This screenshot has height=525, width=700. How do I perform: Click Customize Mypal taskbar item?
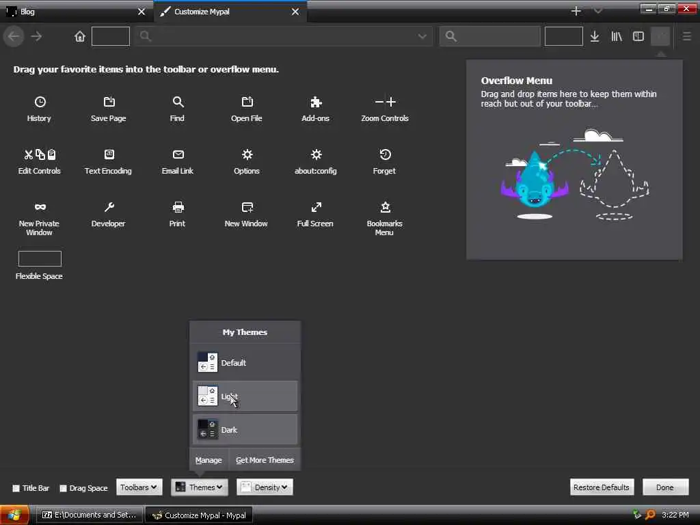pos(199,515)
